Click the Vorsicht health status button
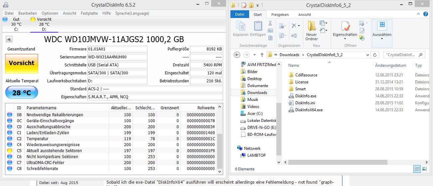The width and height of the screenshot is (433, 186). (x=22, y=63)
